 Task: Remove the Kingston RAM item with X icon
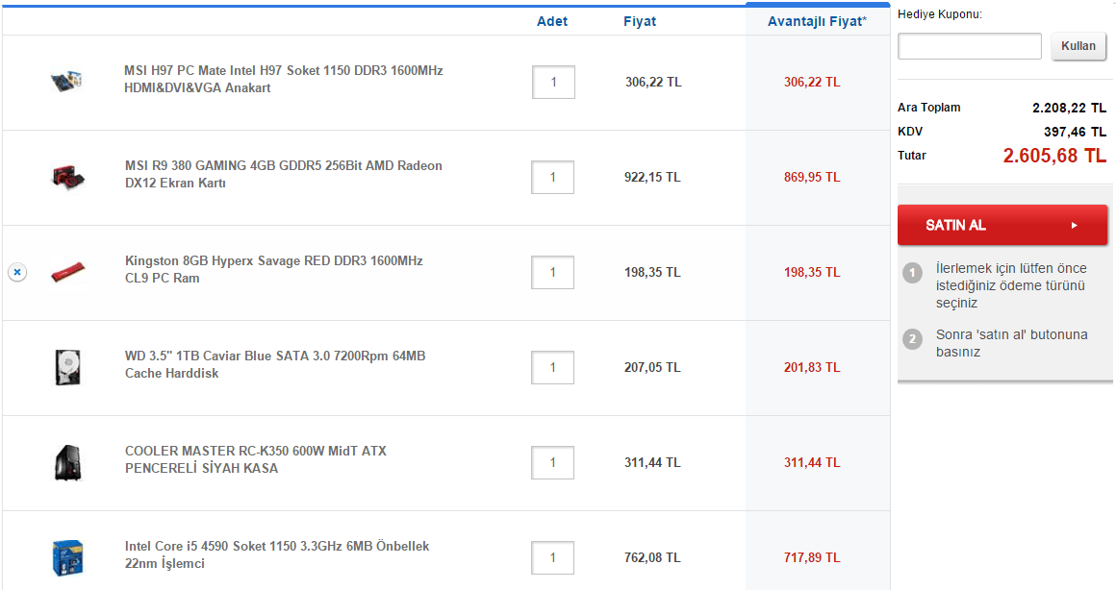pos(17,273)
